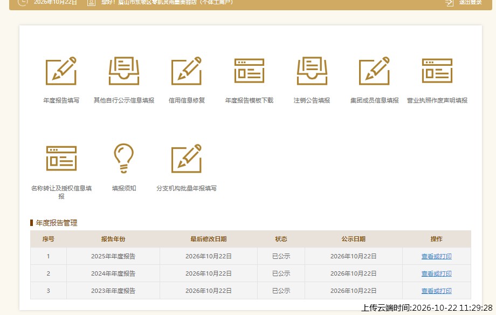
Task: Click the 报告年份 column header
Action: [x=113, y=239]
